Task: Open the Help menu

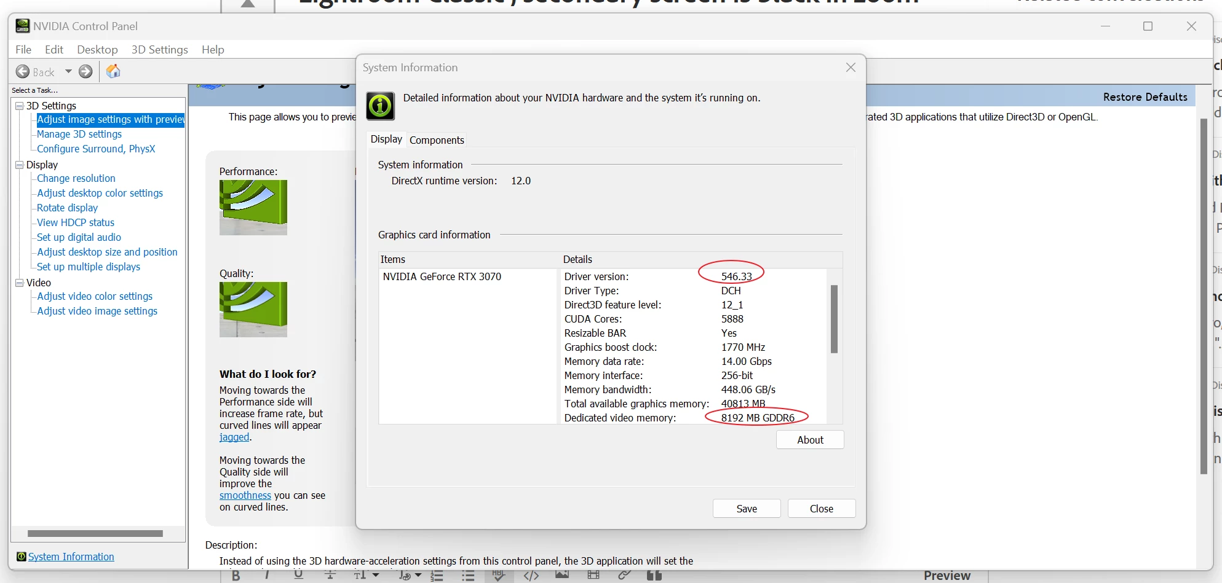Action: (x=213, y=50)
